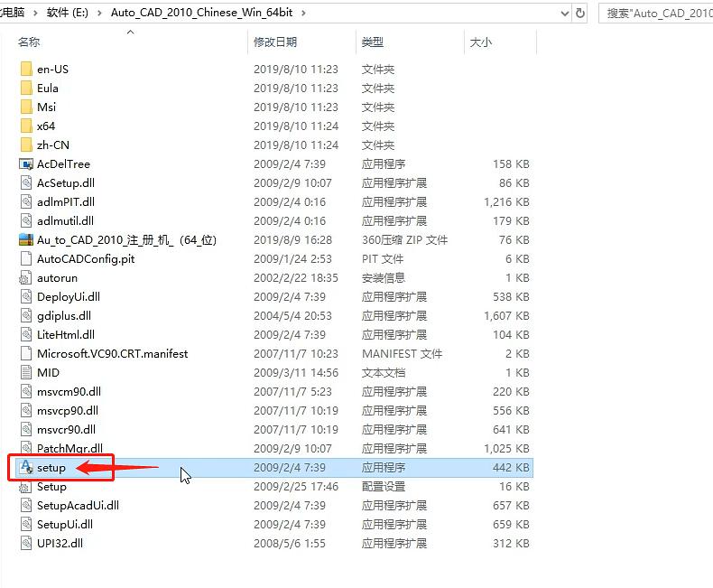
Task: Click the setup application AutoCAD icon
Action: 27,467
